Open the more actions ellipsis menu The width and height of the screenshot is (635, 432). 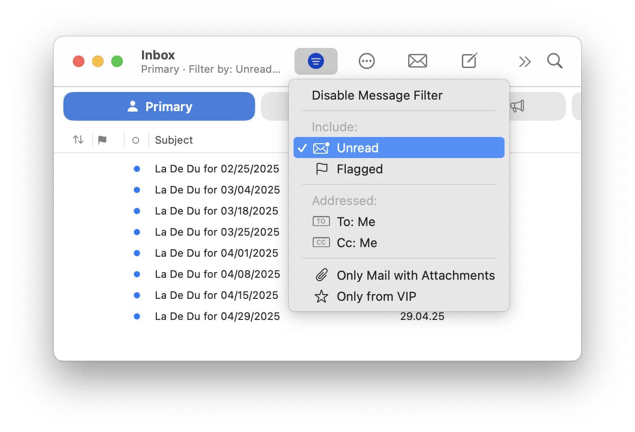click(x=367, y=61)
